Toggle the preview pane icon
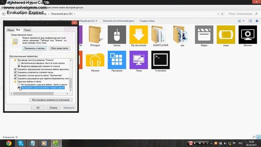 (x=250, y=21)
